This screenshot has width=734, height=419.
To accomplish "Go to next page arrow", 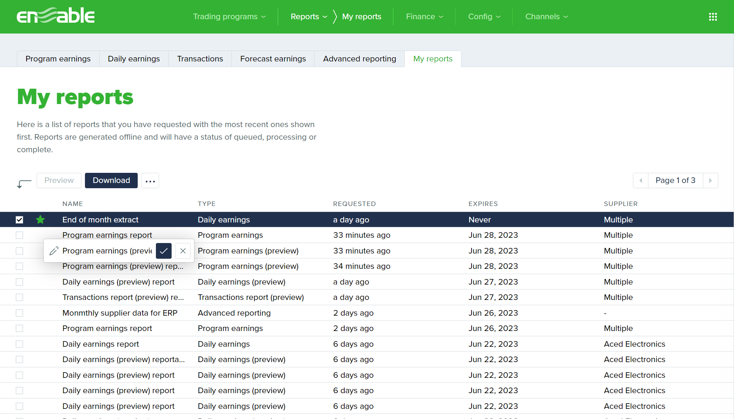I will coord(710,181).
